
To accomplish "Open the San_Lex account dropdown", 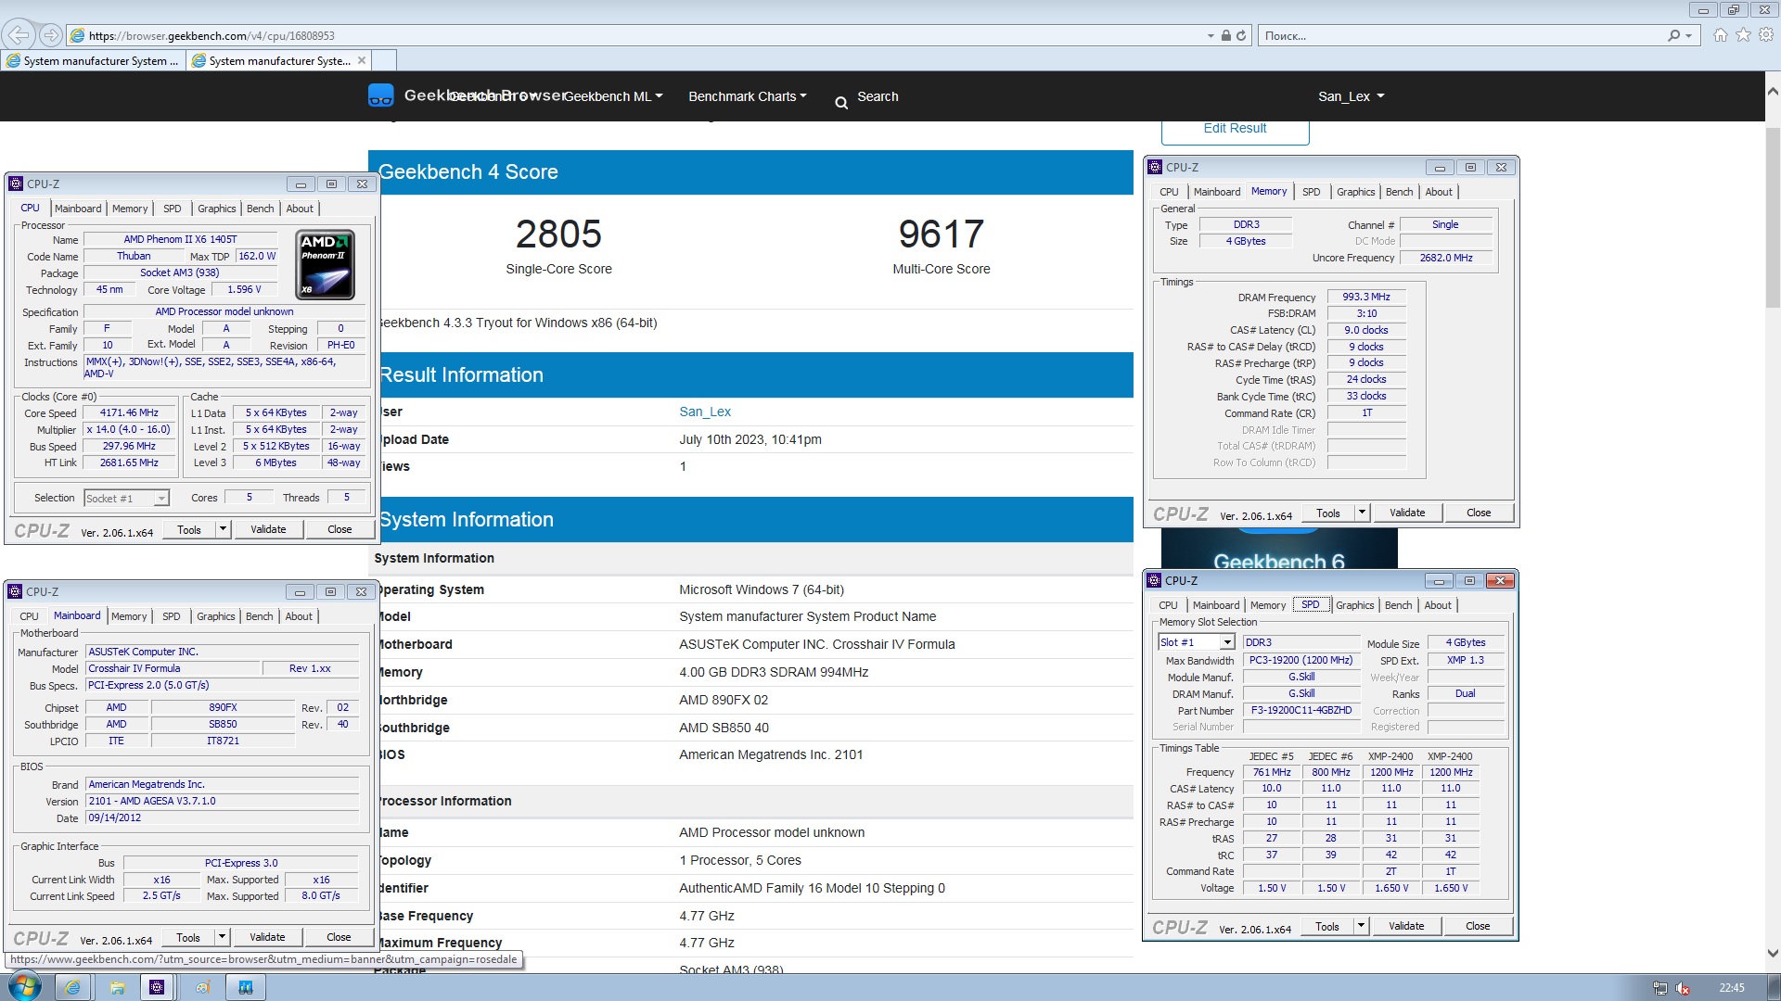I will click(x=1351, y=96).
